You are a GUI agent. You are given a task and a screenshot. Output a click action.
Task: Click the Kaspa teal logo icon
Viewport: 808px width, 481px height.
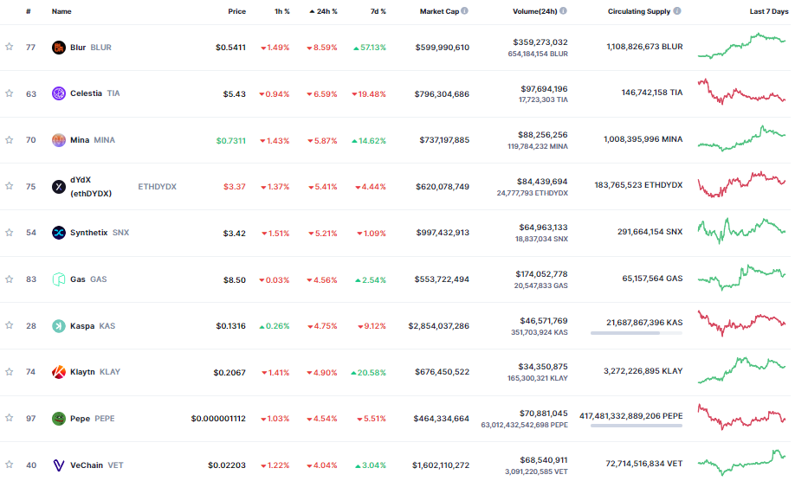coord(59,326)
